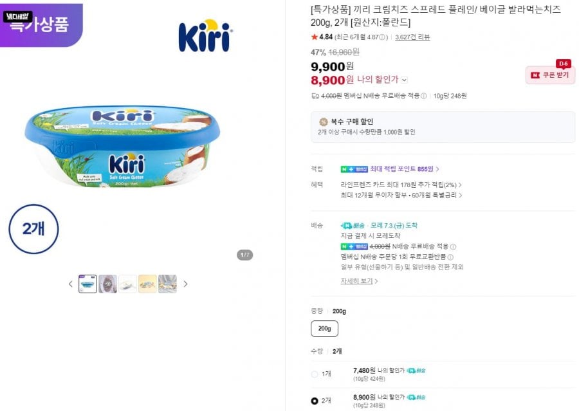Screen dimensions: 579x411
Task: Select the 2개 quantity radio option
Action: click(315, 401)
